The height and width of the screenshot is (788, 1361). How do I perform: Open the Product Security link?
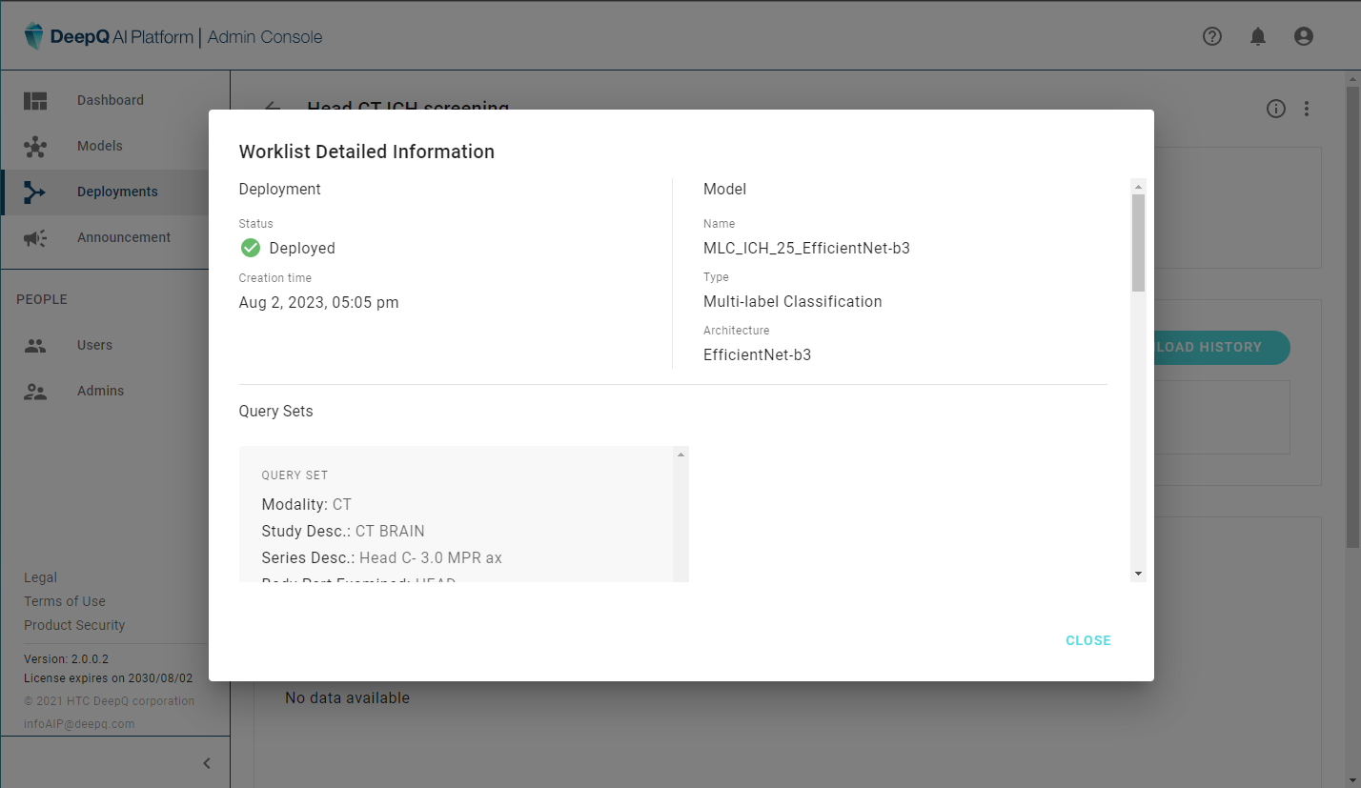coord(74,625)
